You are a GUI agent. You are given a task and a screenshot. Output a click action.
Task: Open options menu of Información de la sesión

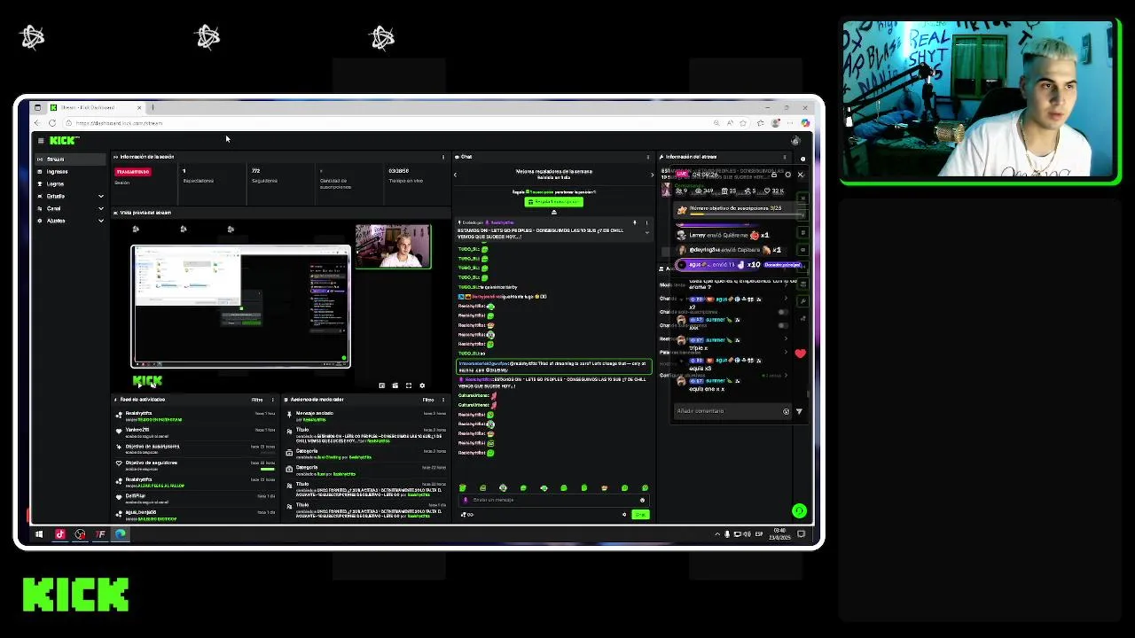(x=443, y=157)
